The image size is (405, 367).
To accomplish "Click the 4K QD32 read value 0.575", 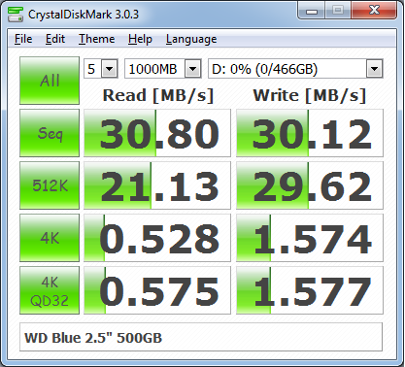I will pos(157,290).
